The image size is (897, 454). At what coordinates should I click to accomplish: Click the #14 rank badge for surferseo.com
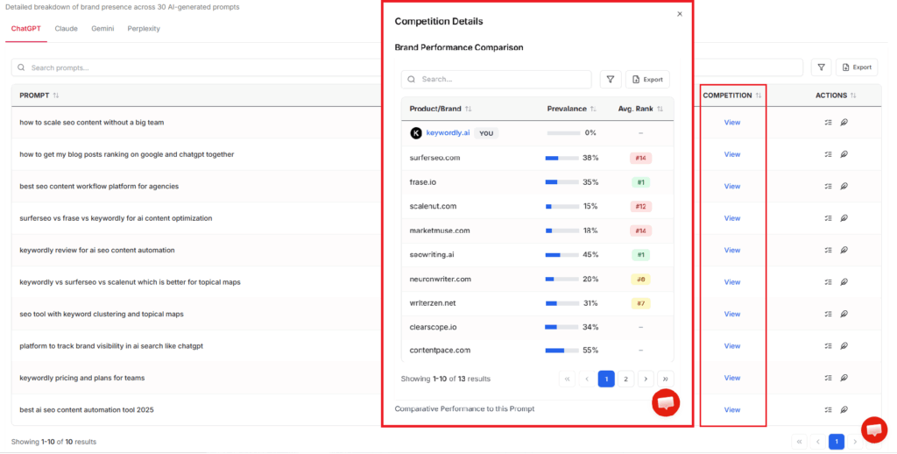[x=640, y=158]
